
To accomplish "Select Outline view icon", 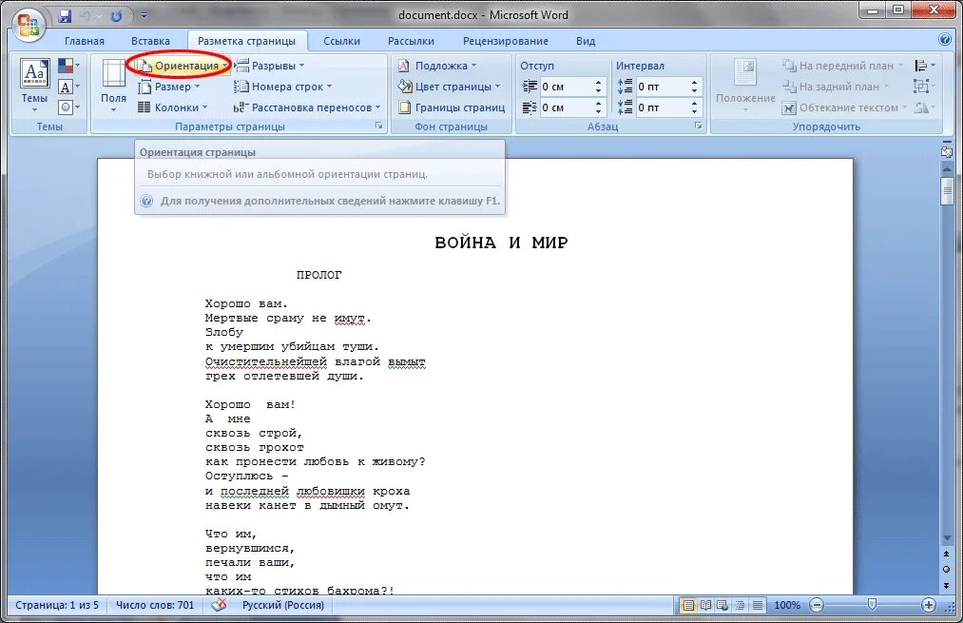I will pyautogui.click(x=740, y=605).
